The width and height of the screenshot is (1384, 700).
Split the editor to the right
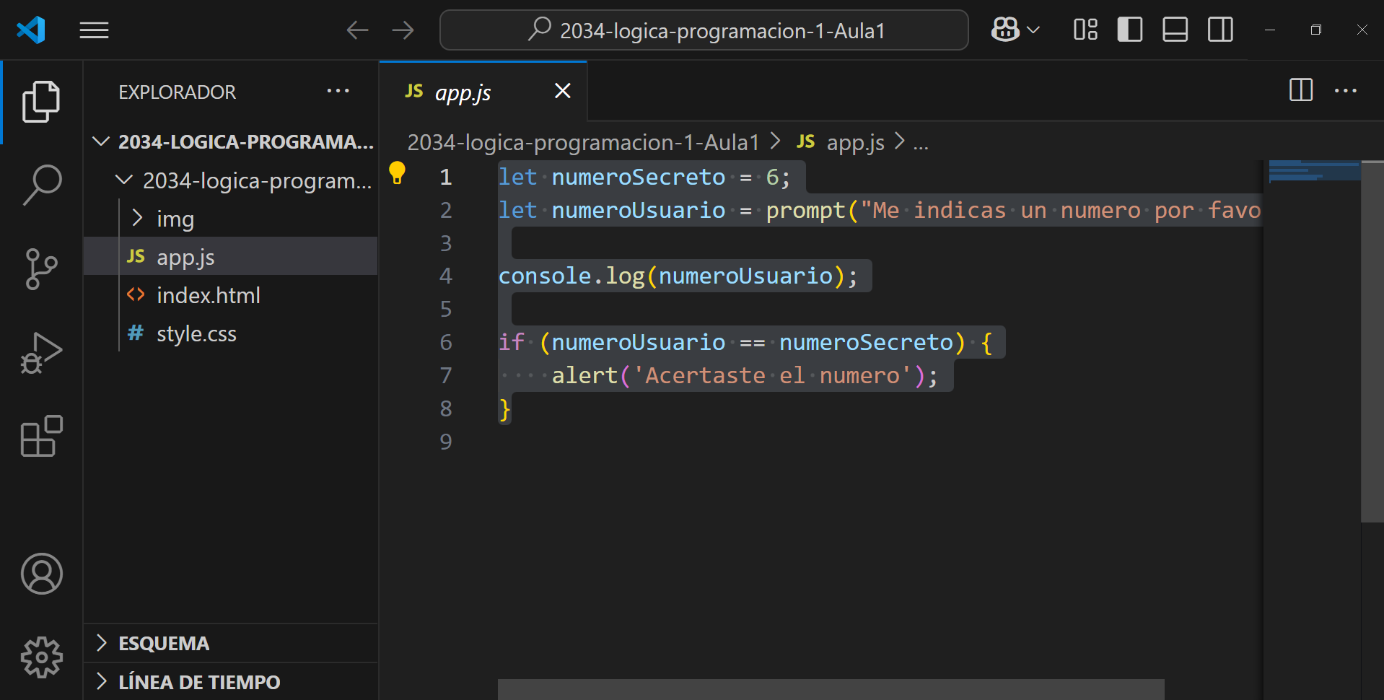(x=1301, y=90)
